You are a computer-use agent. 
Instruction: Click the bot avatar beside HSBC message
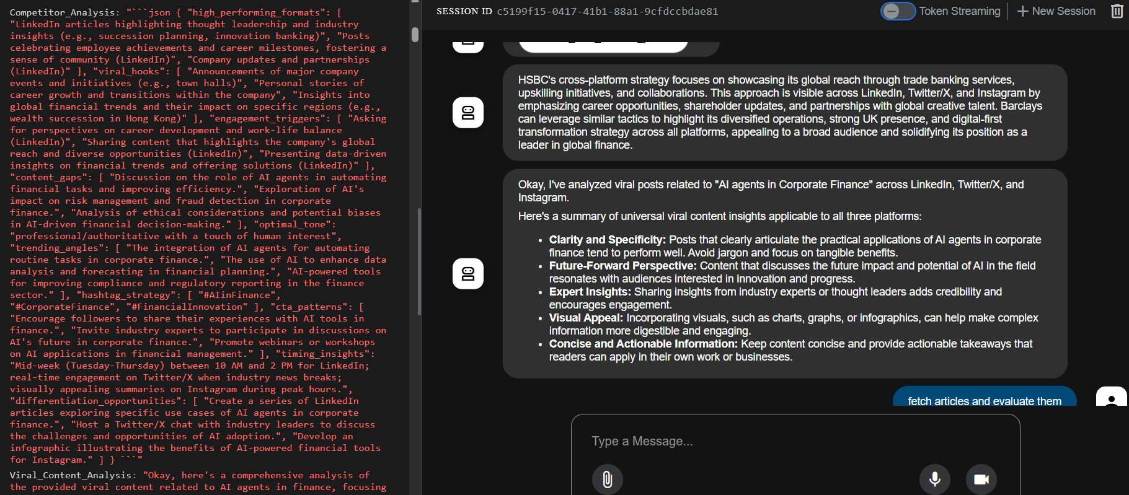468,113
